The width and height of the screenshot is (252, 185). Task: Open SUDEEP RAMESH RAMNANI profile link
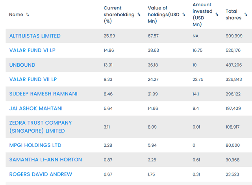pyautogui.click(x=43, y=94)
